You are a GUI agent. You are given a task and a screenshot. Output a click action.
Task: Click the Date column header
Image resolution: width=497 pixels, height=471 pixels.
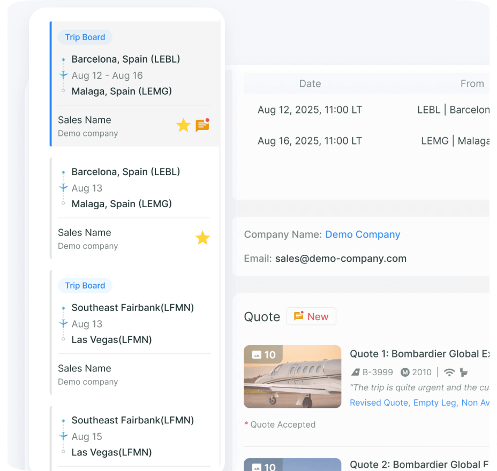coord(310,83)
